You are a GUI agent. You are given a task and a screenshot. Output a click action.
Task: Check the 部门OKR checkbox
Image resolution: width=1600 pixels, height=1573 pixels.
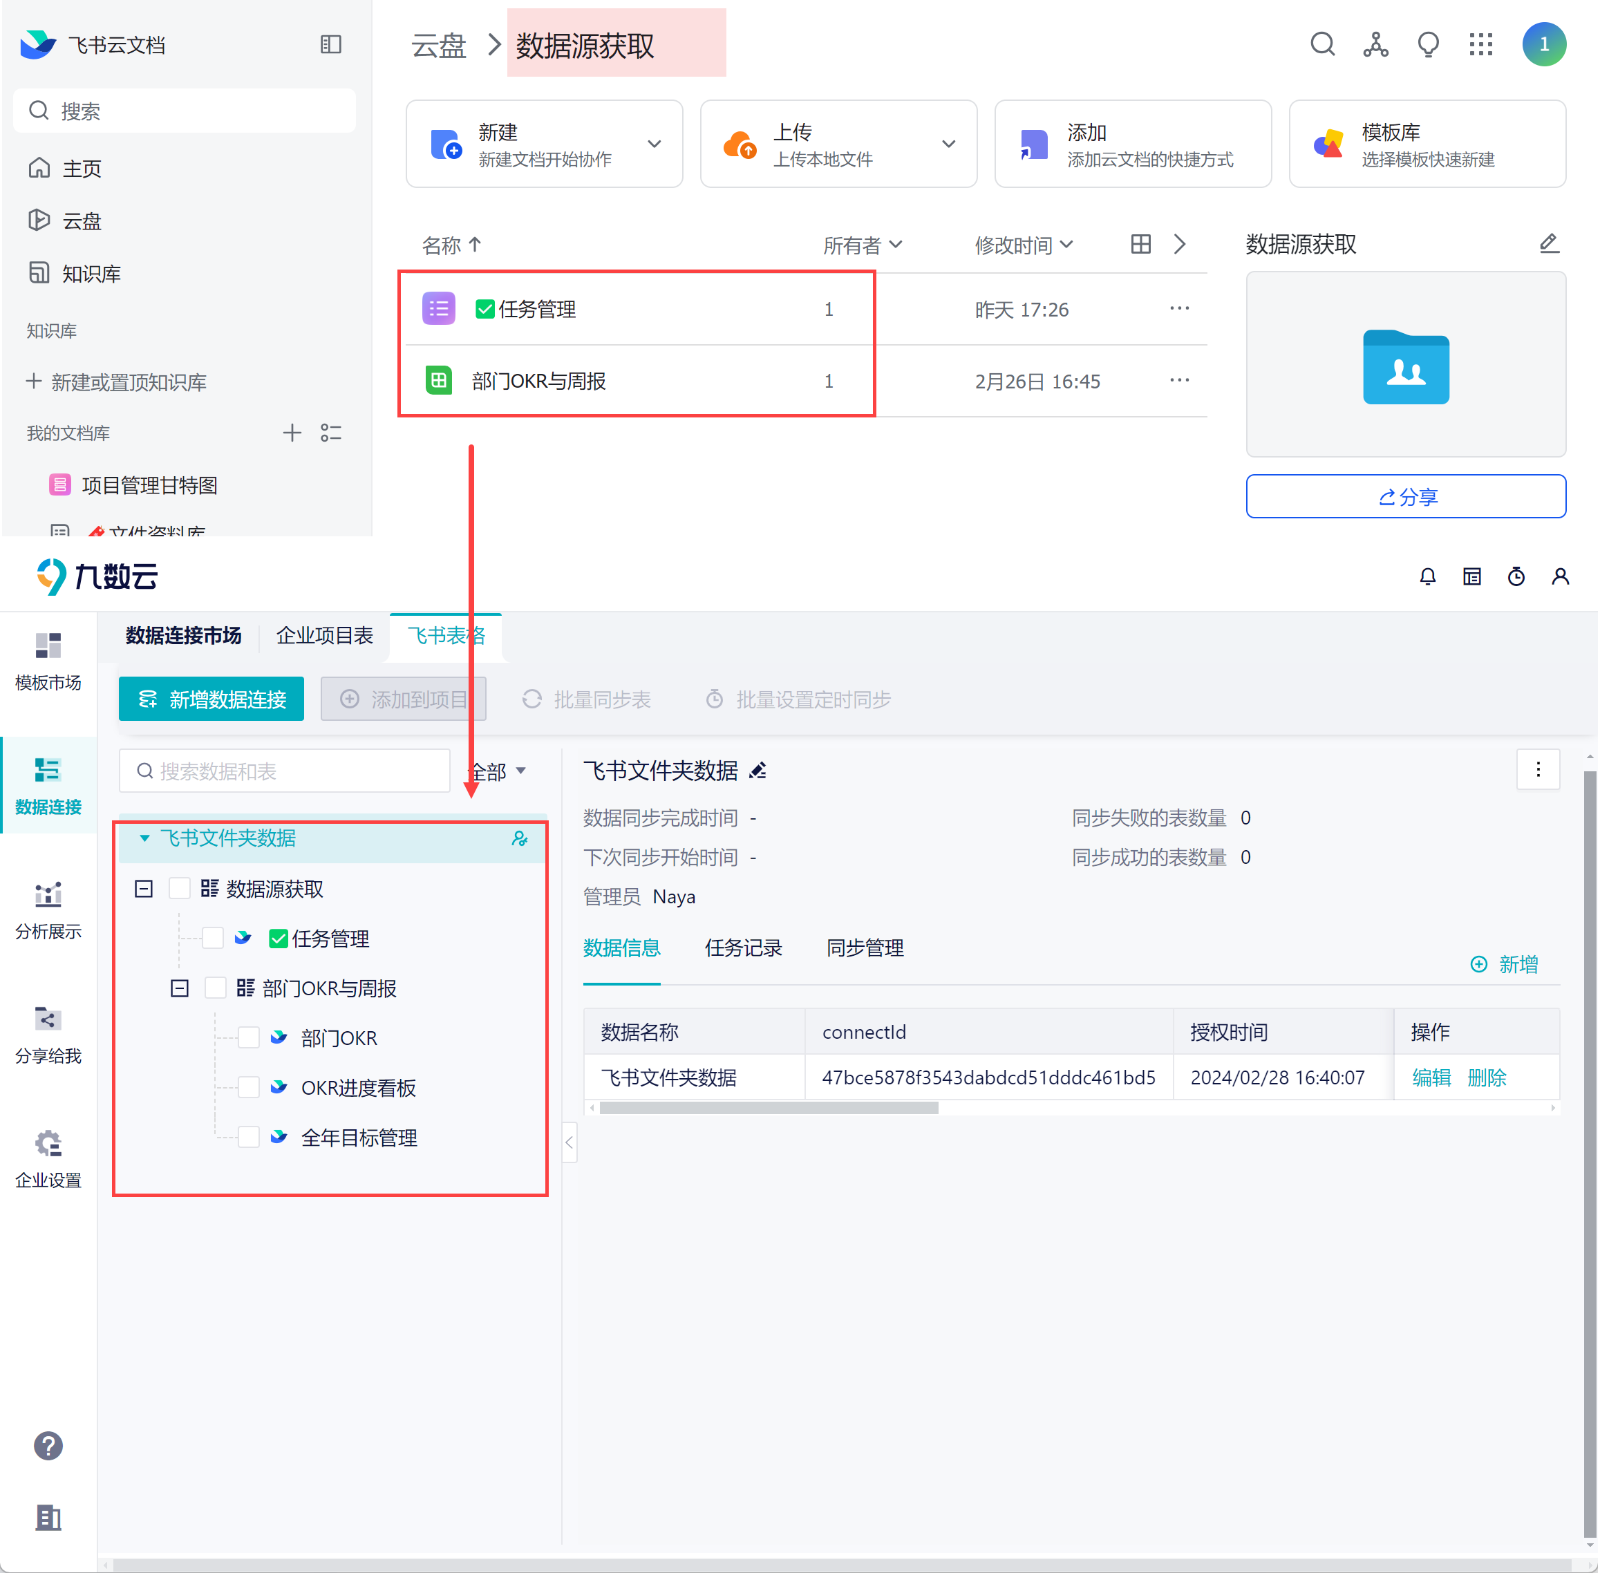[x=249, y=1037]
